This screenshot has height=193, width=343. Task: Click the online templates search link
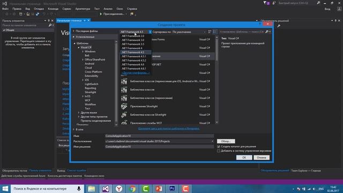tap(169, 129)
